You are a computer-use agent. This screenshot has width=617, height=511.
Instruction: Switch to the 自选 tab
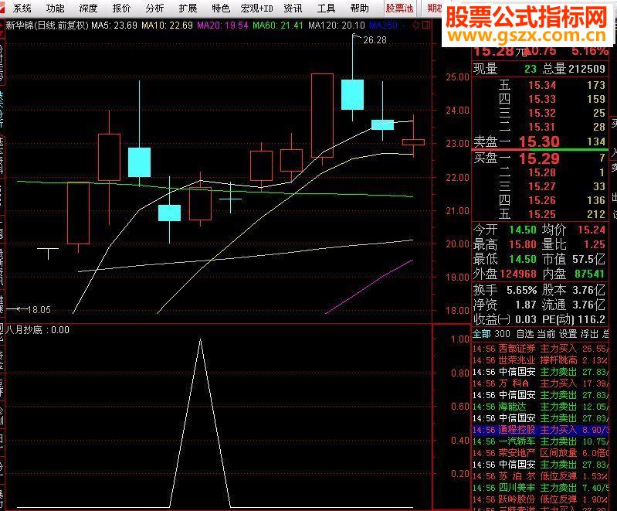tap(525, 334)
